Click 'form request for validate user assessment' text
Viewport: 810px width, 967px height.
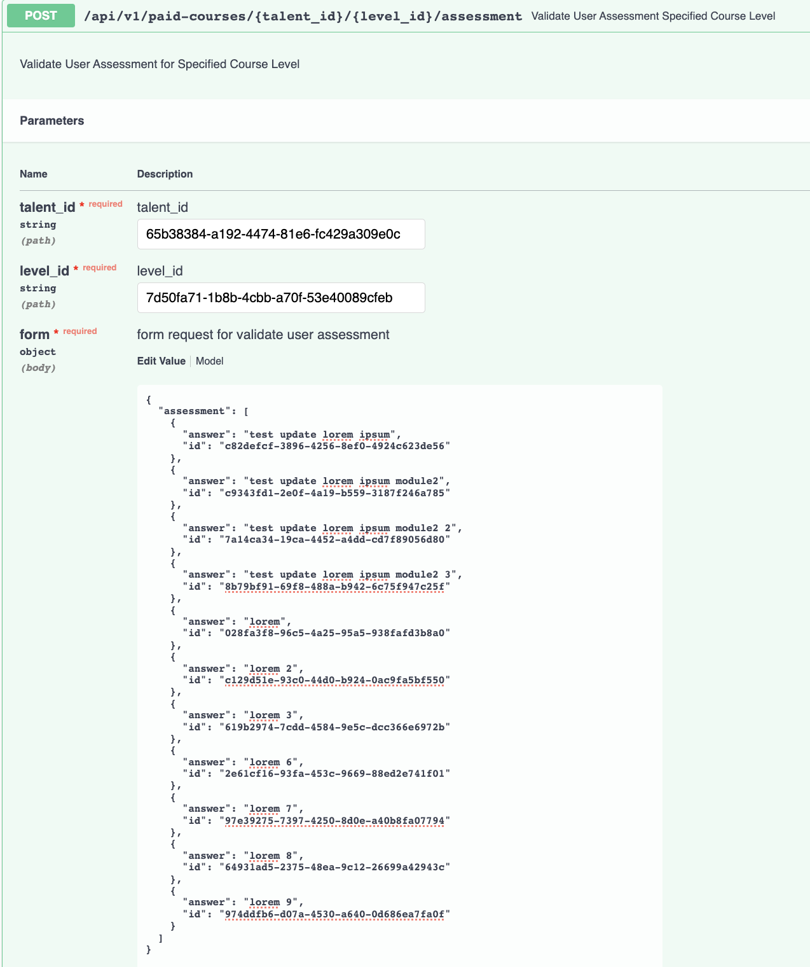pyautogui.click(x=263, y=335)
